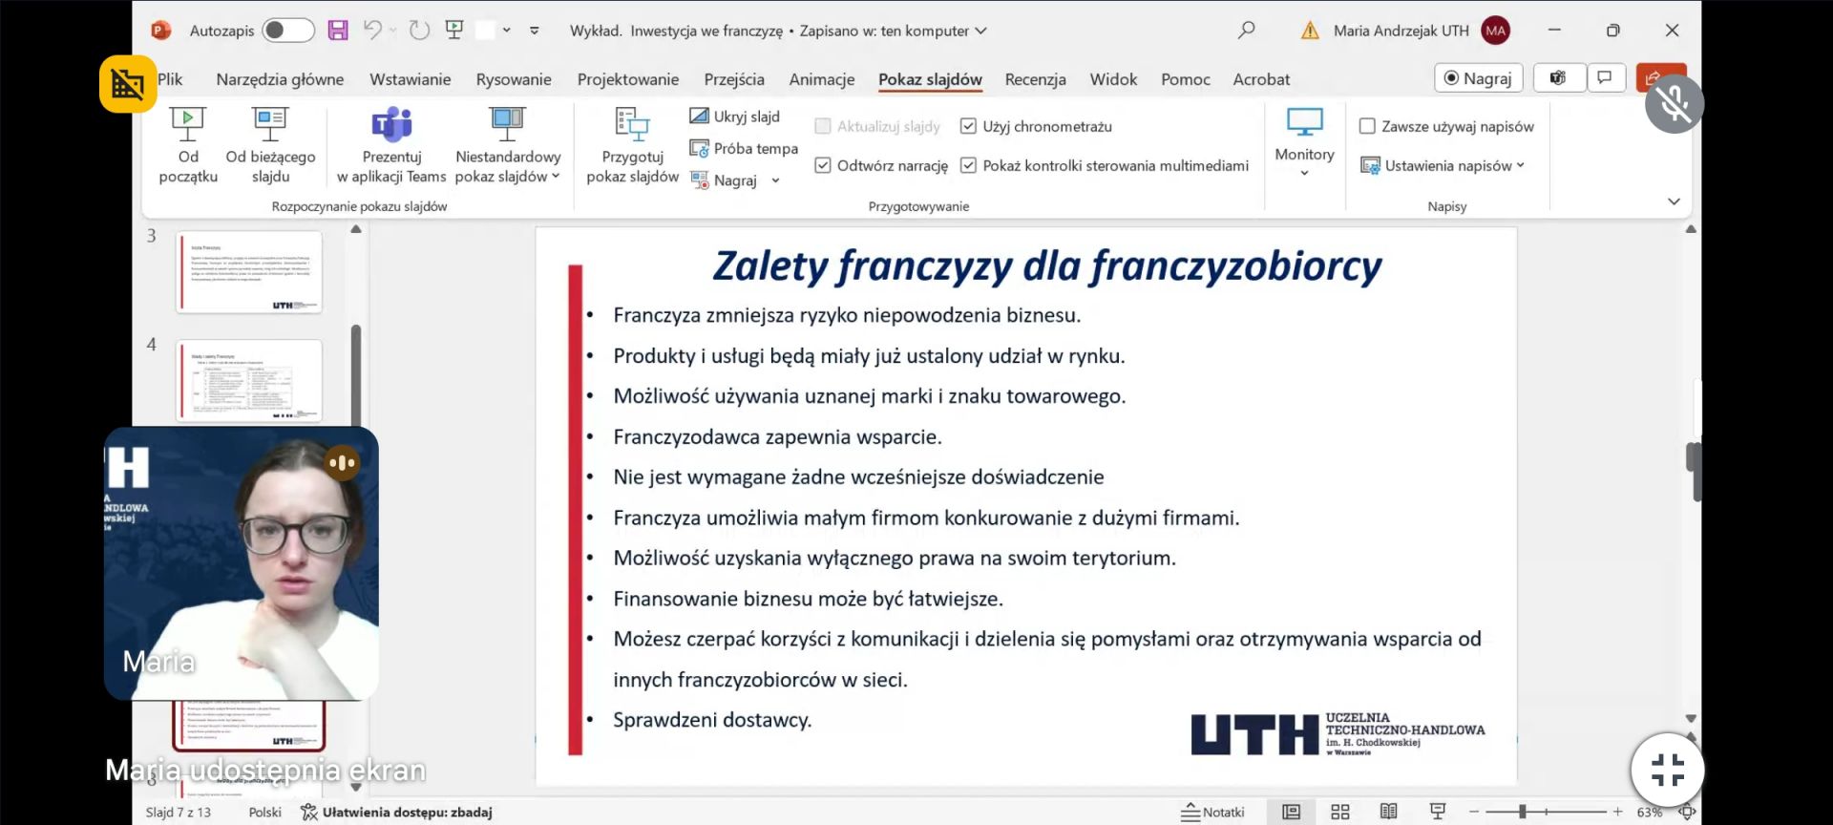Click the warning triangle next to account name
Viewport: 1833px width, 825px height.
[1310, 31]
